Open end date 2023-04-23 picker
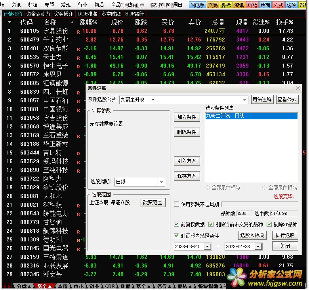The height and width of the screenshot is (290, 309). pyautogui.click(x=258, y=247)
